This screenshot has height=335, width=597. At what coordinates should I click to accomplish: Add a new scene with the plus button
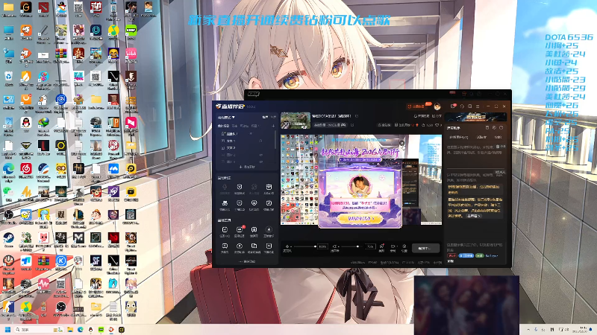[x=273, y=126]
